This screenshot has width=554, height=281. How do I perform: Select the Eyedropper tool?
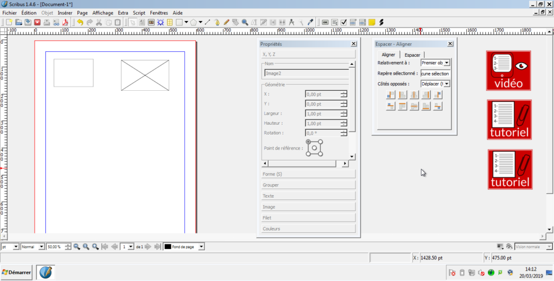310,22
